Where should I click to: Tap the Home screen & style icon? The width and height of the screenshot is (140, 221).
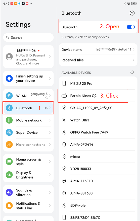[x=9, y=162]
